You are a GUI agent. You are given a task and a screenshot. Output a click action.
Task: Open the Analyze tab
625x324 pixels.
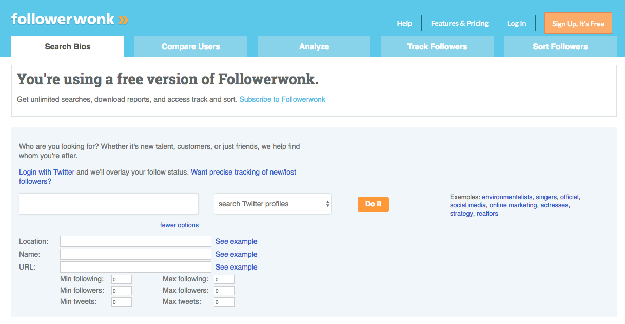click(314, 46)
